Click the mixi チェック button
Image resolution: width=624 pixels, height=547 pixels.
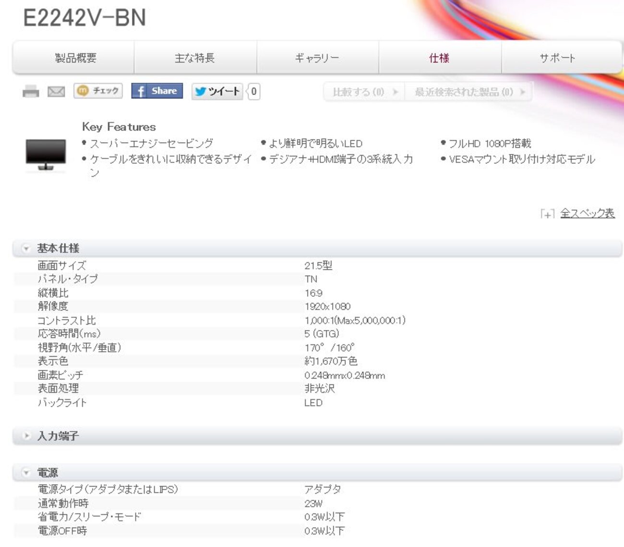98,91
